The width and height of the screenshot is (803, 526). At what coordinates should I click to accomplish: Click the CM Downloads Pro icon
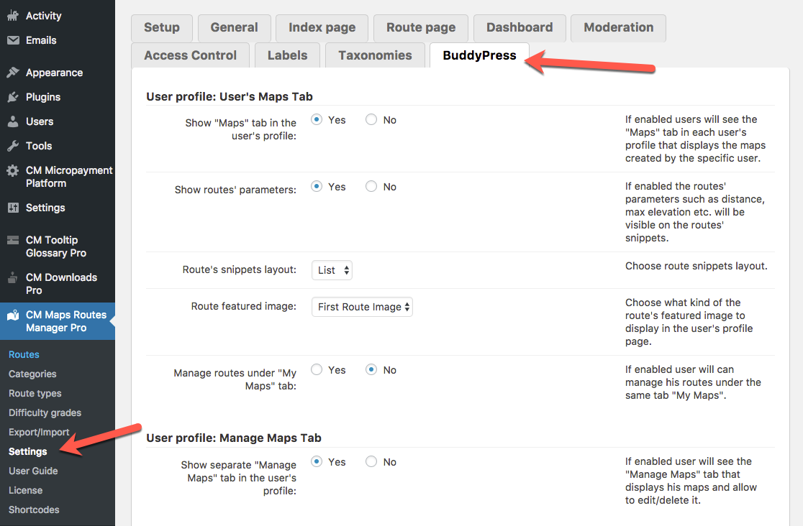point(13,278)
